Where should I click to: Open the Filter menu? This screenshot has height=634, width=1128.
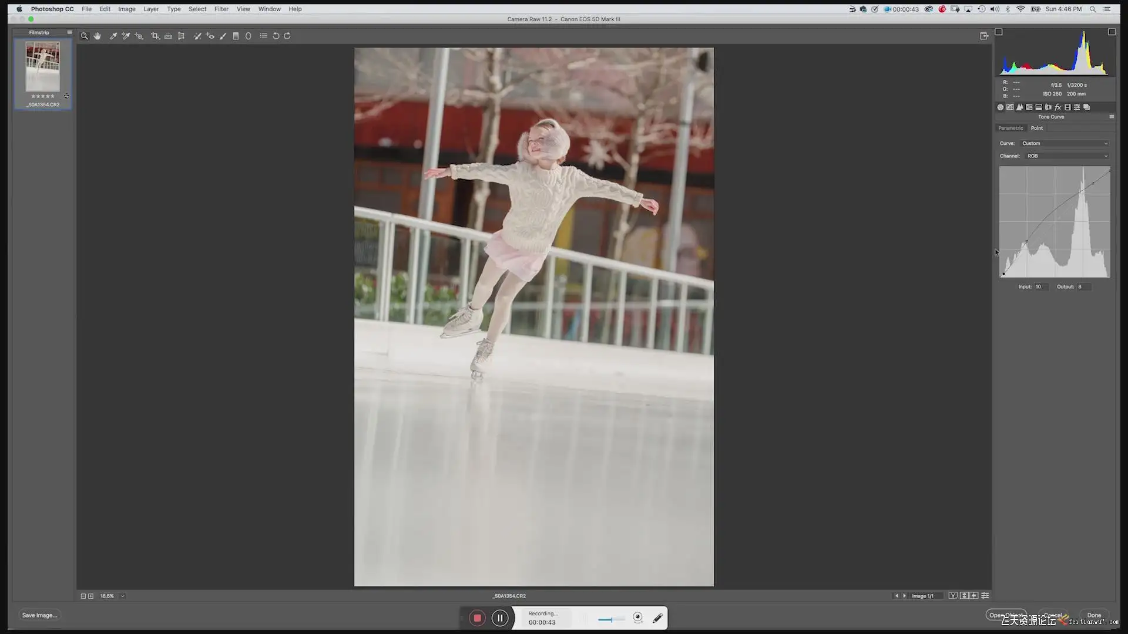point(221,9)
